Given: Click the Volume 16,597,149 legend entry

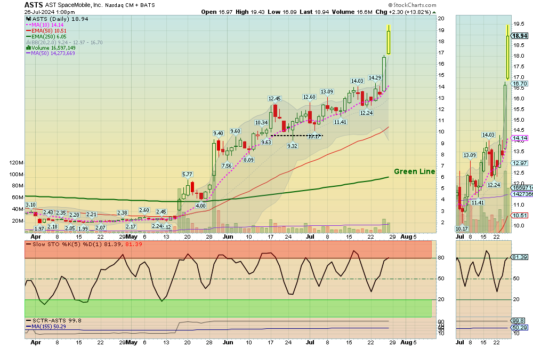Looking at the screenshot, I should 53,48.
